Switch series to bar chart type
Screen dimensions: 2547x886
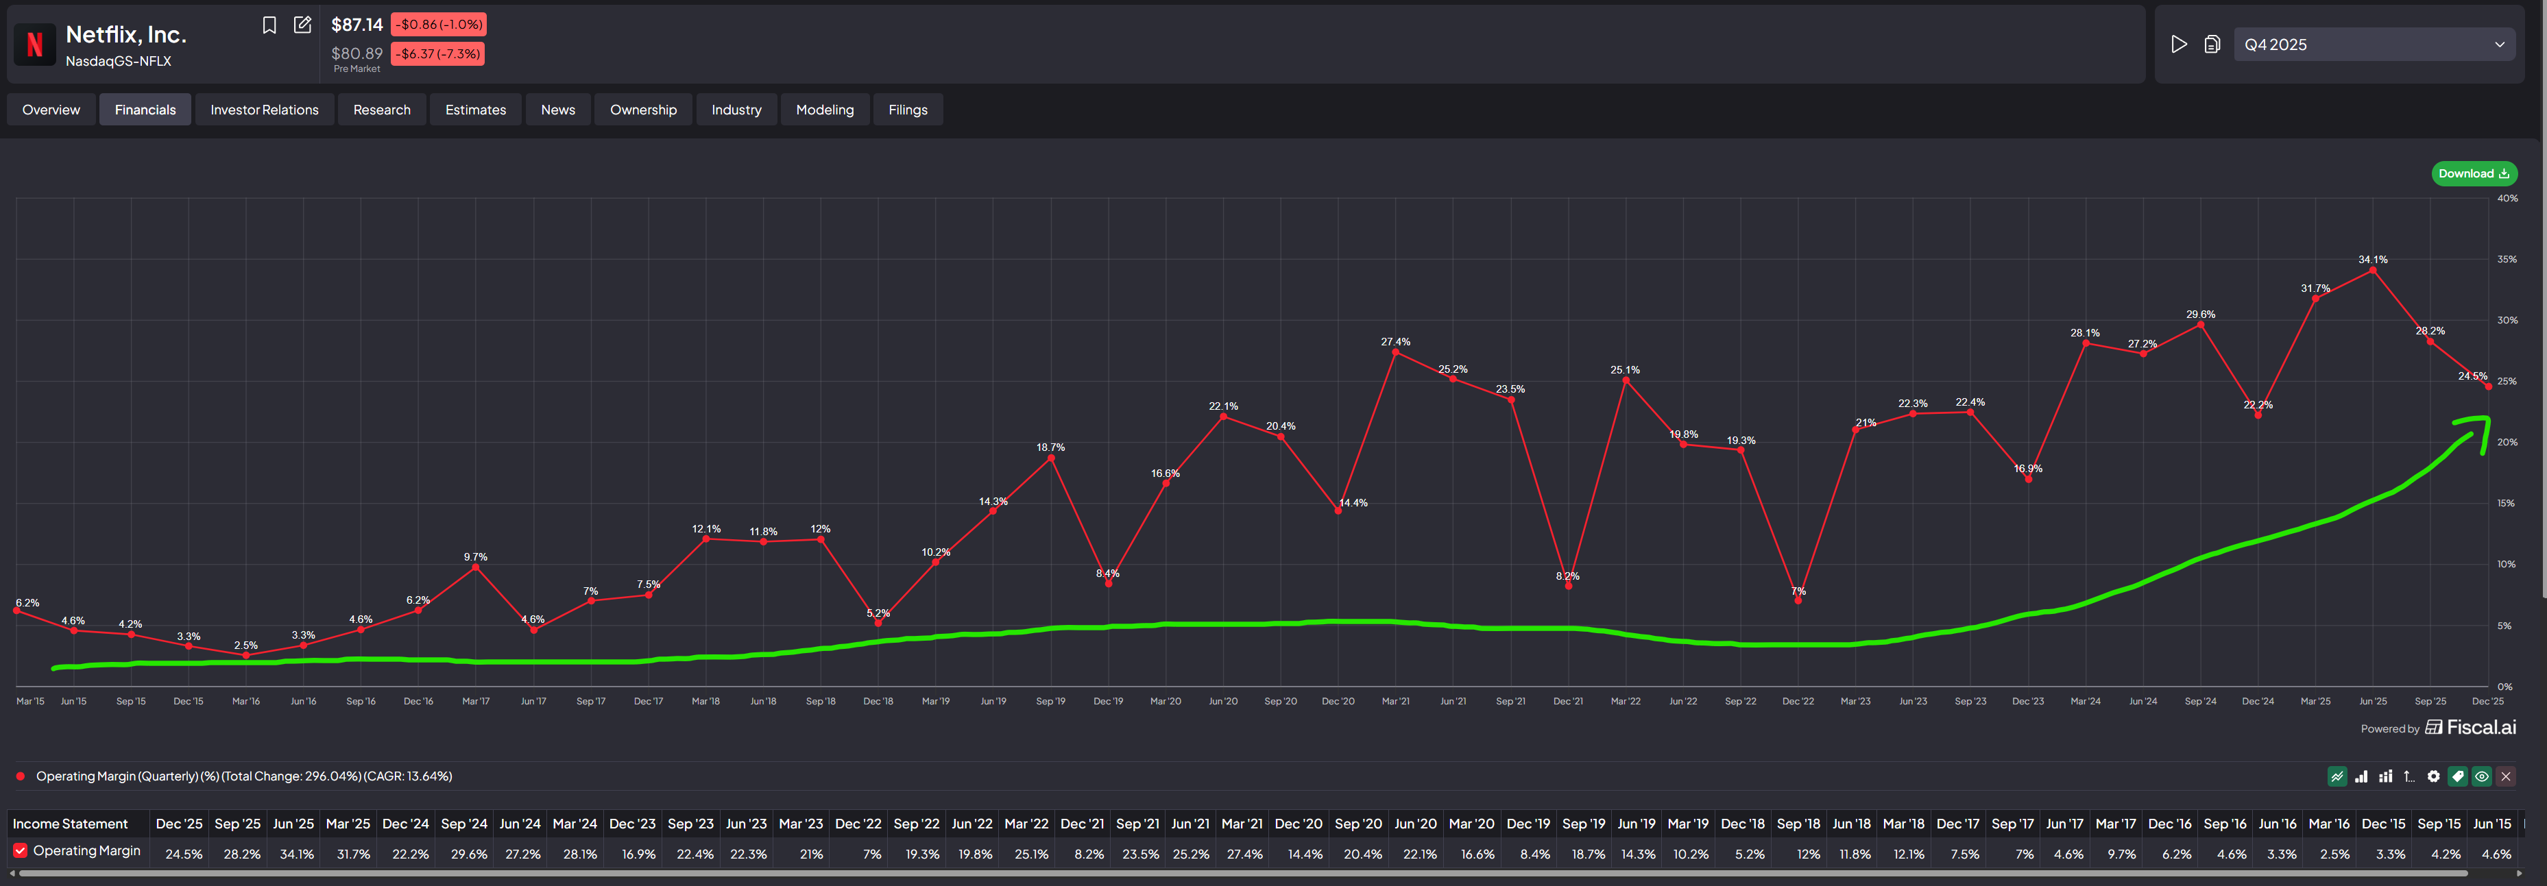(2361, 776)
